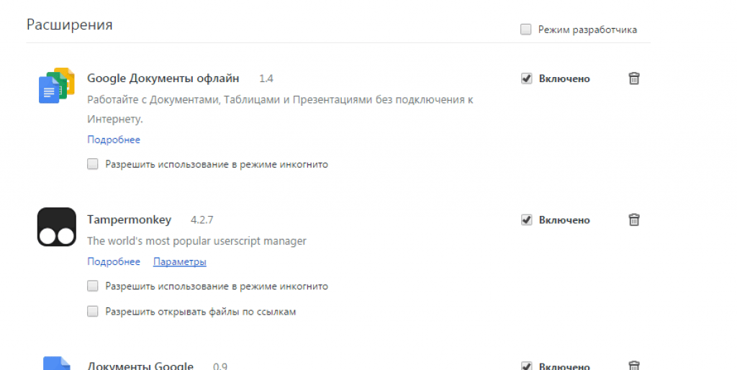This screenshot has width=737, height=370.
Task: Open Подробнее link under Tampermonkey
Action: pos(113,261)
